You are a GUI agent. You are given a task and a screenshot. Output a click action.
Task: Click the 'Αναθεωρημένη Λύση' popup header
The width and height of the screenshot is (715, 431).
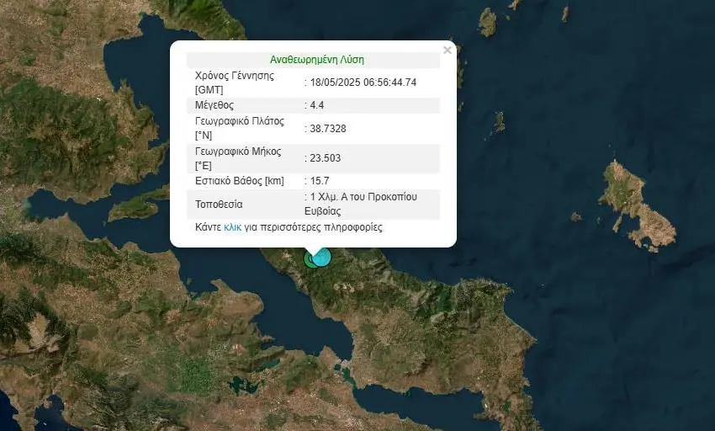[316, 60]
